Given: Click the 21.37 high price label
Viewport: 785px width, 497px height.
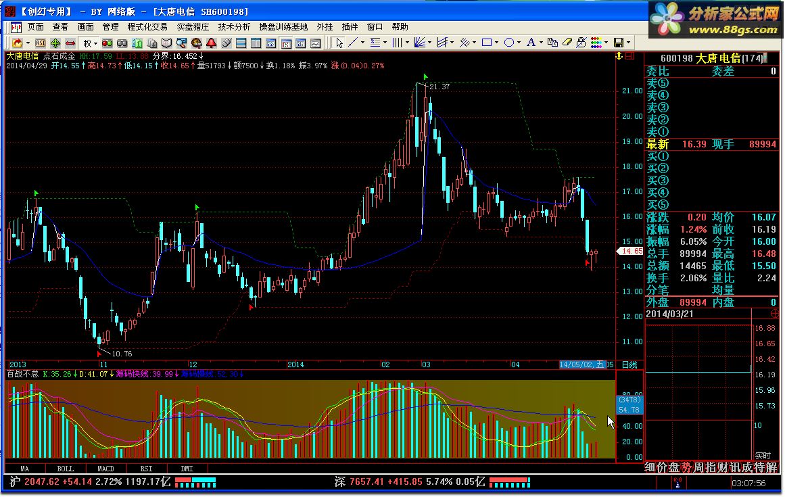Looking at the screenshot, I should (439, 87).
